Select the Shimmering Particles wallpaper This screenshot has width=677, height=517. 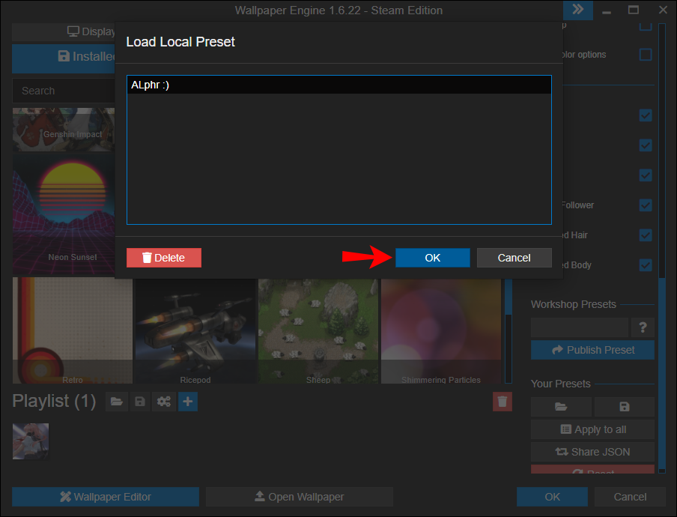441,330
